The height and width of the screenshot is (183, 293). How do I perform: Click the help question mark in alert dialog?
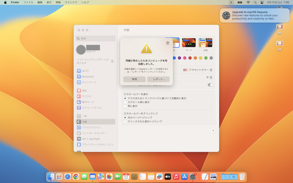tap(168, 43)
